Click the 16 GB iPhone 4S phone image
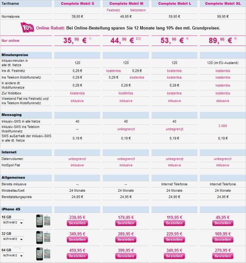Viewport: 246px width, 263px height. tap(43, 221)
